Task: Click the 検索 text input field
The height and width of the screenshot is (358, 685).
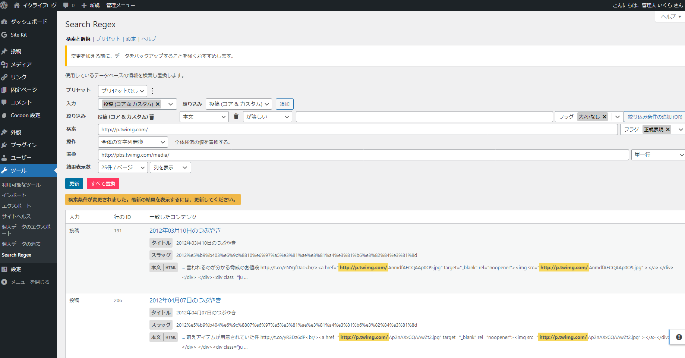Action: pos(357,129)
